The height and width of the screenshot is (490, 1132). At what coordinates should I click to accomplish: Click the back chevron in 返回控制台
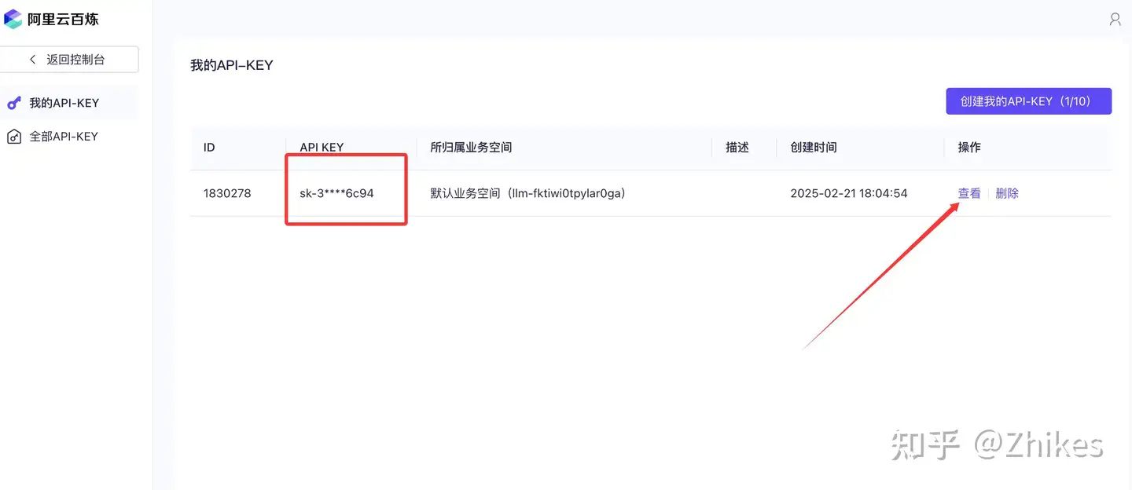point(32,60)
